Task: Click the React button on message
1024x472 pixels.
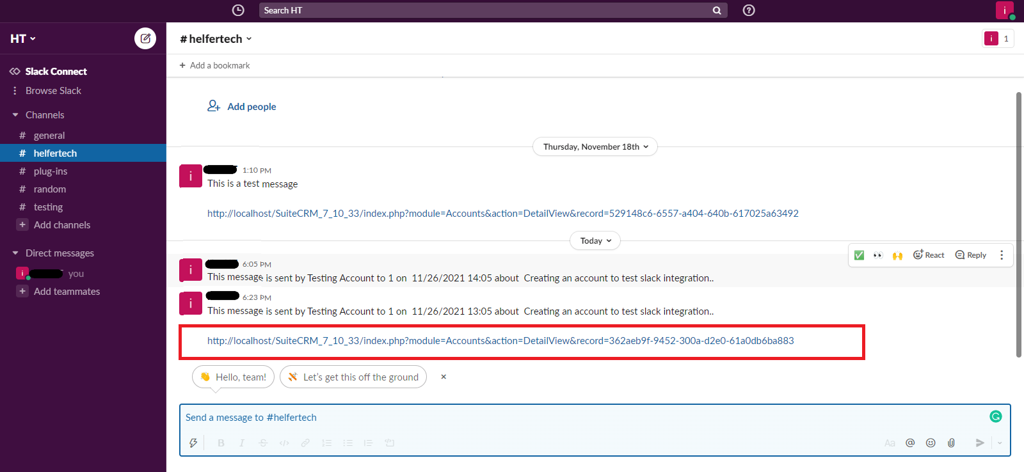Action: coord(929,255)
